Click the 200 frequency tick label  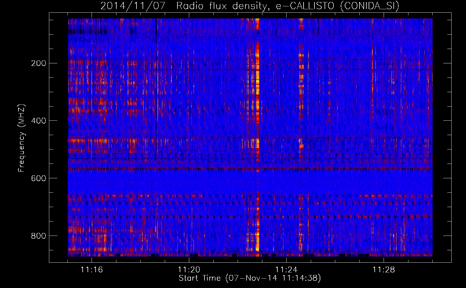click(x=38, y=63)
